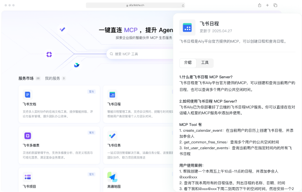Select the 介绍 tab

[x=188, y=63]
